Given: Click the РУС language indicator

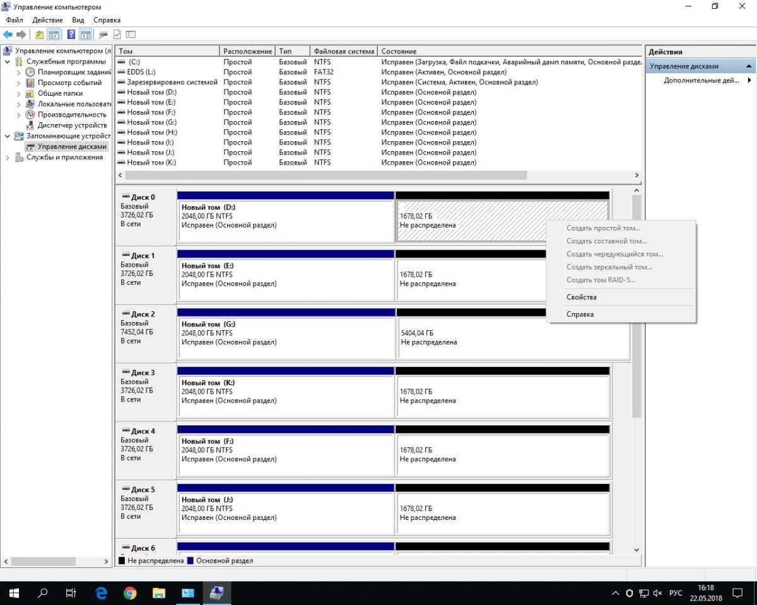Looking at the screenshot, I should pyautogui.click(x=676, y=593).
